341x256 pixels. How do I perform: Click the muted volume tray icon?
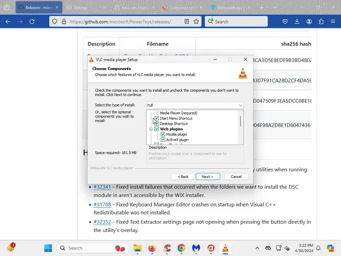[287, 248]
